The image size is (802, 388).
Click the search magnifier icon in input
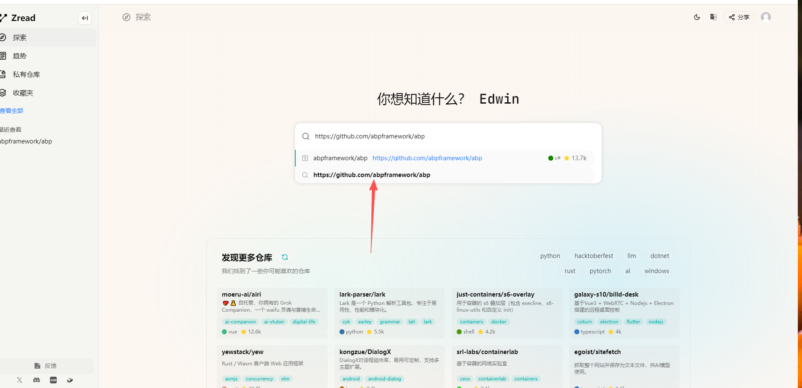306,136
